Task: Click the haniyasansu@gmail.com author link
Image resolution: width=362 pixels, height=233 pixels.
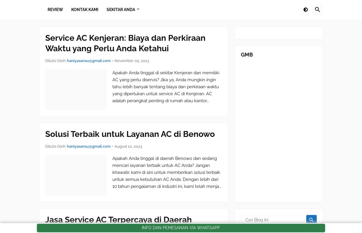Action: pos(88,61)
